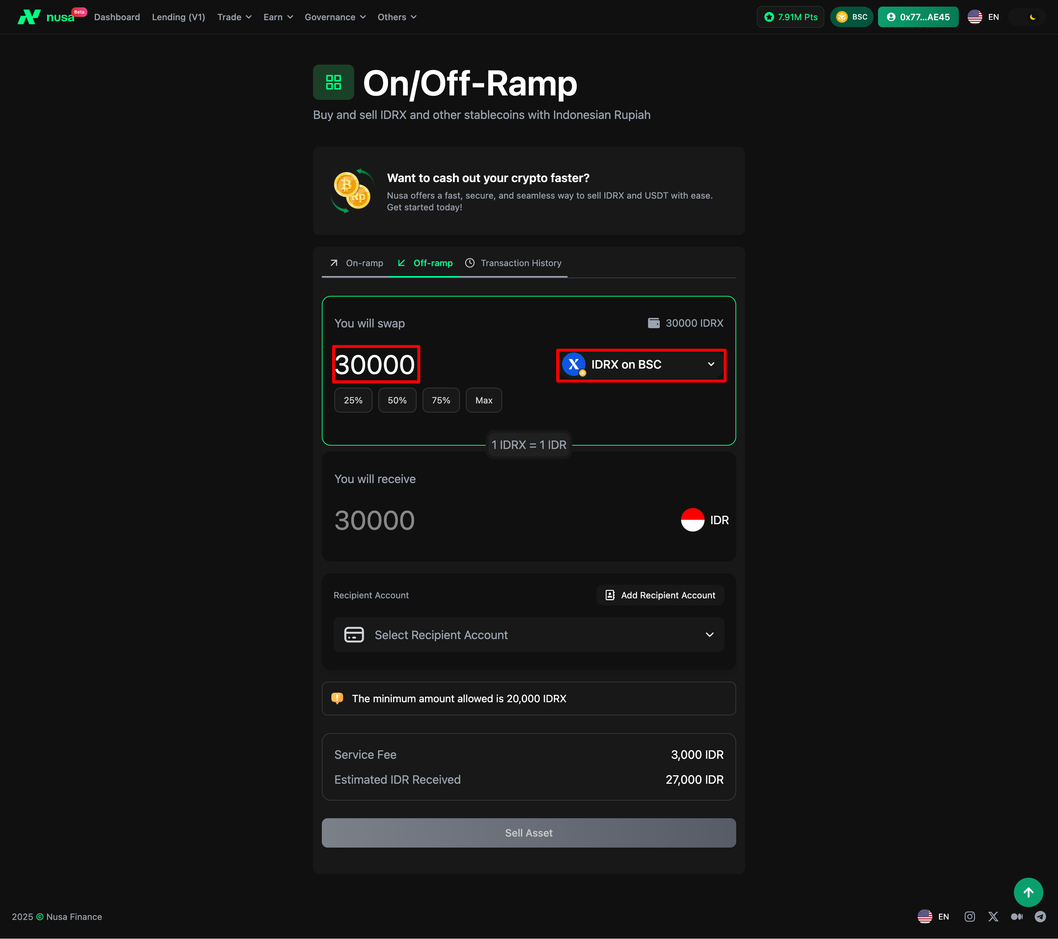This screenshot has width=1058, height=939.
Task: Expand the Trade menu in navbar
Action: (234, 17)
